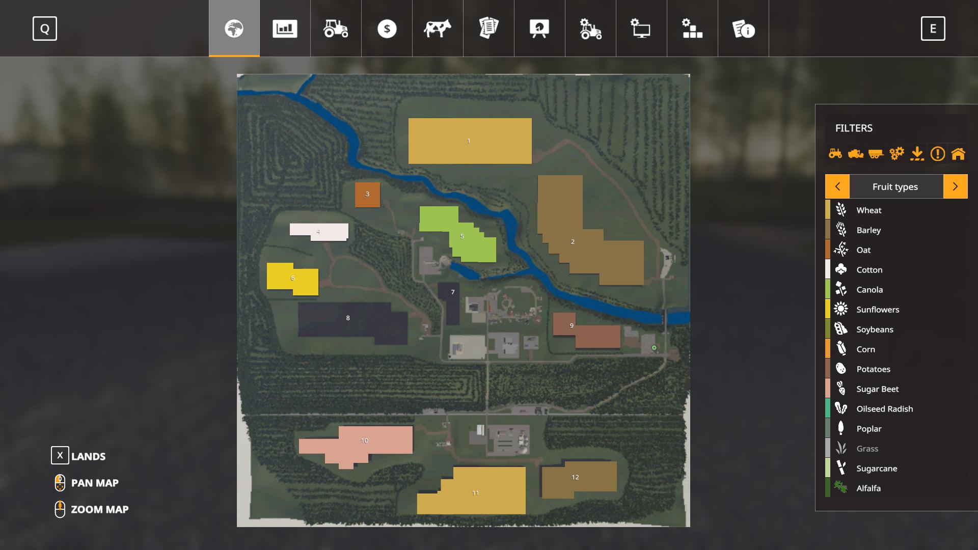The height and width of the screenshot is (550, 978).
Task: Toggle the tractor filter icon
Action: [835, 154]
